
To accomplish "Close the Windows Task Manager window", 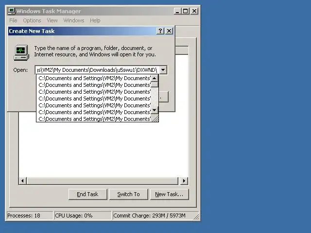I will point(194,11).
